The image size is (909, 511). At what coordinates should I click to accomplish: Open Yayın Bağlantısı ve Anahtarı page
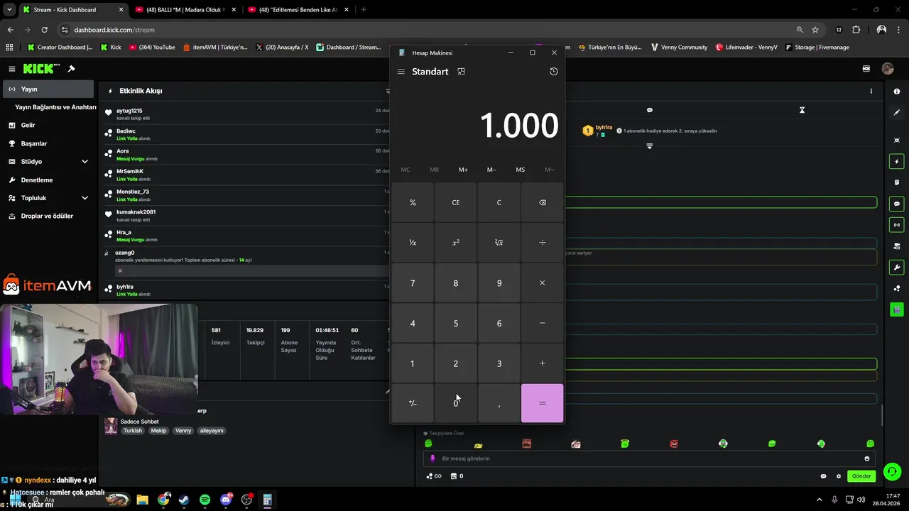55,107
